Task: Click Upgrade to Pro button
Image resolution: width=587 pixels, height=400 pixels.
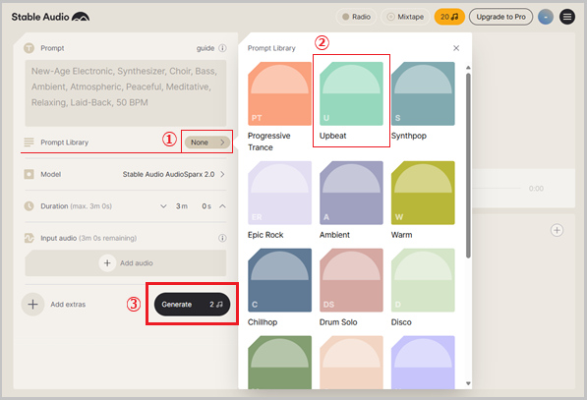Action: click(500, 17)
